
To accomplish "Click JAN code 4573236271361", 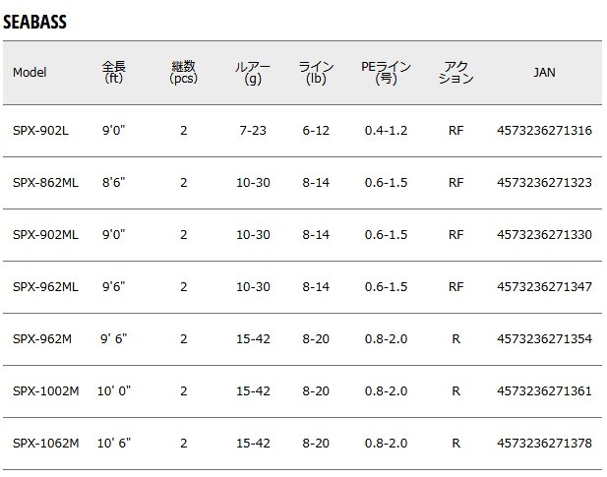I will coord(545,391).
